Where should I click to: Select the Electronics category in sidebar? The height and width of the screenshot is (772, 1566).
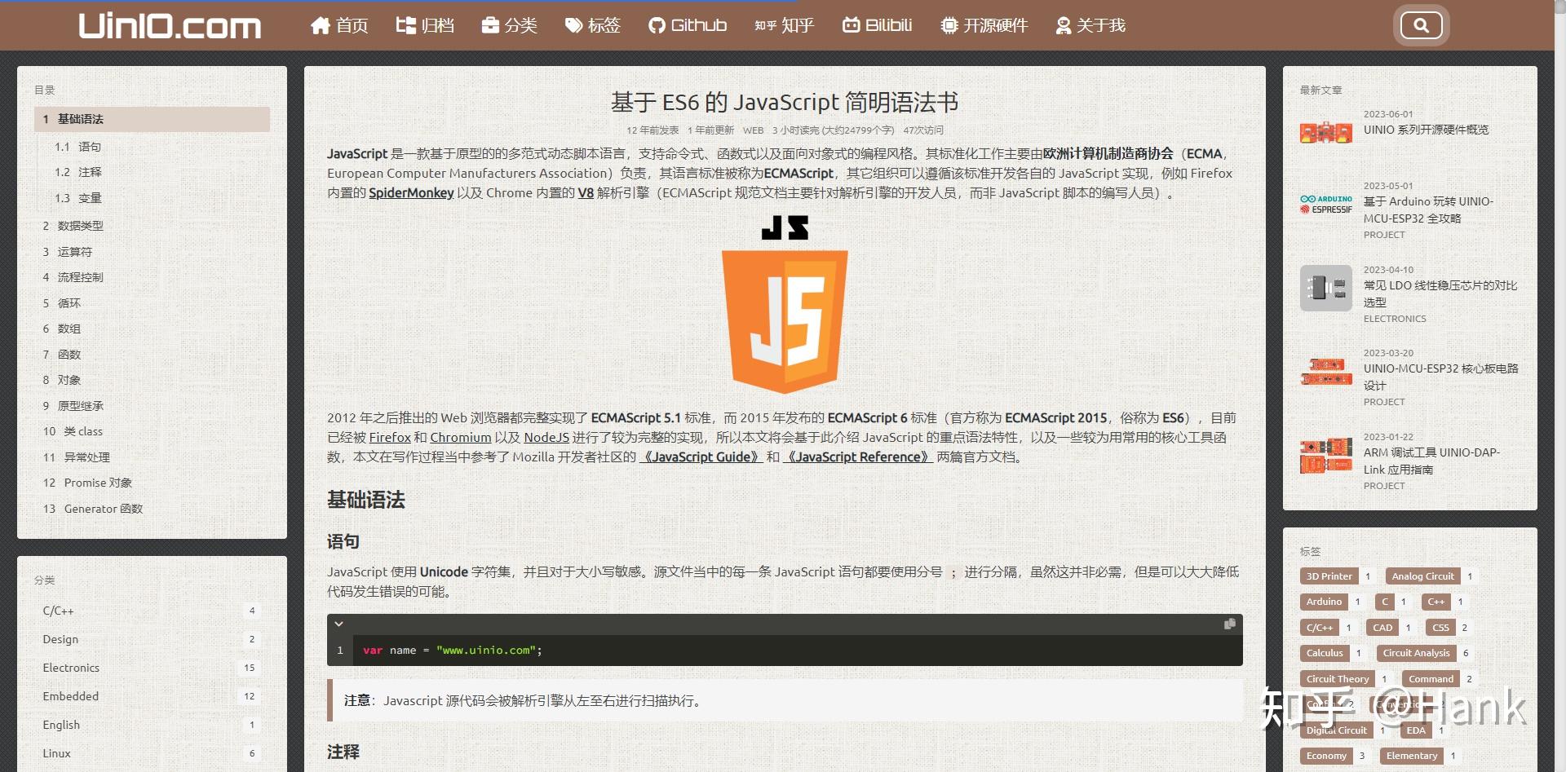(x=70, y=668)
